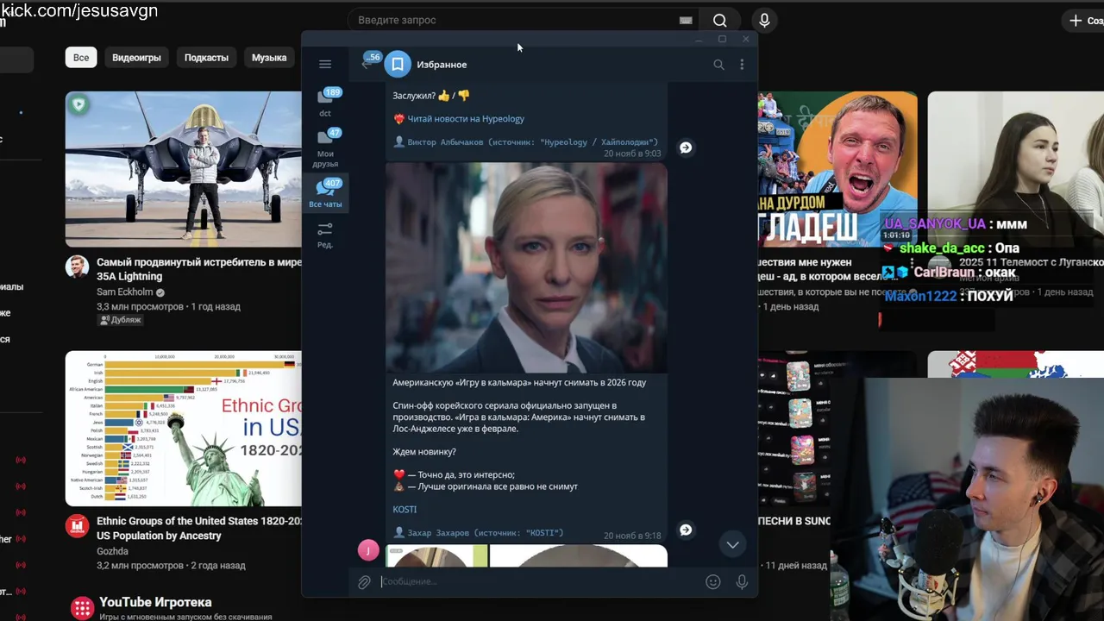Click the Виктор Албычаков source line
The image size is (1104, 621).
525,141
